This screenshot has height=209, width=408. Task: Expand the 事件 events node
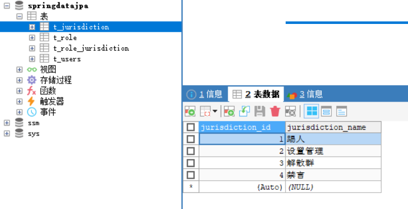19,112
